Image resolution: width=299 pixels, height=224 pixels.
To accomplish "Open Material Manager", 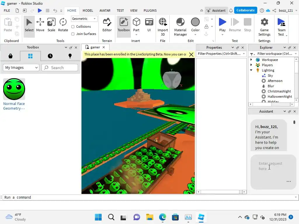I will pyautogui.click(x=180, y=27).
